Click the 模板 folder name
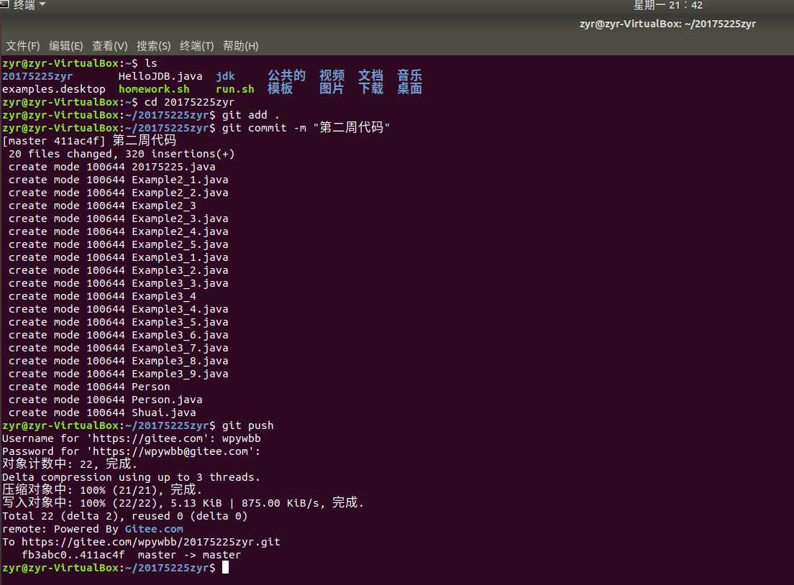 (280, 88)
